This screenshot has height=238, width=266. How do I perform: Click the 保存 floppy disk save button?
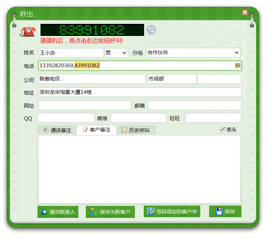(x=225, y=211)
